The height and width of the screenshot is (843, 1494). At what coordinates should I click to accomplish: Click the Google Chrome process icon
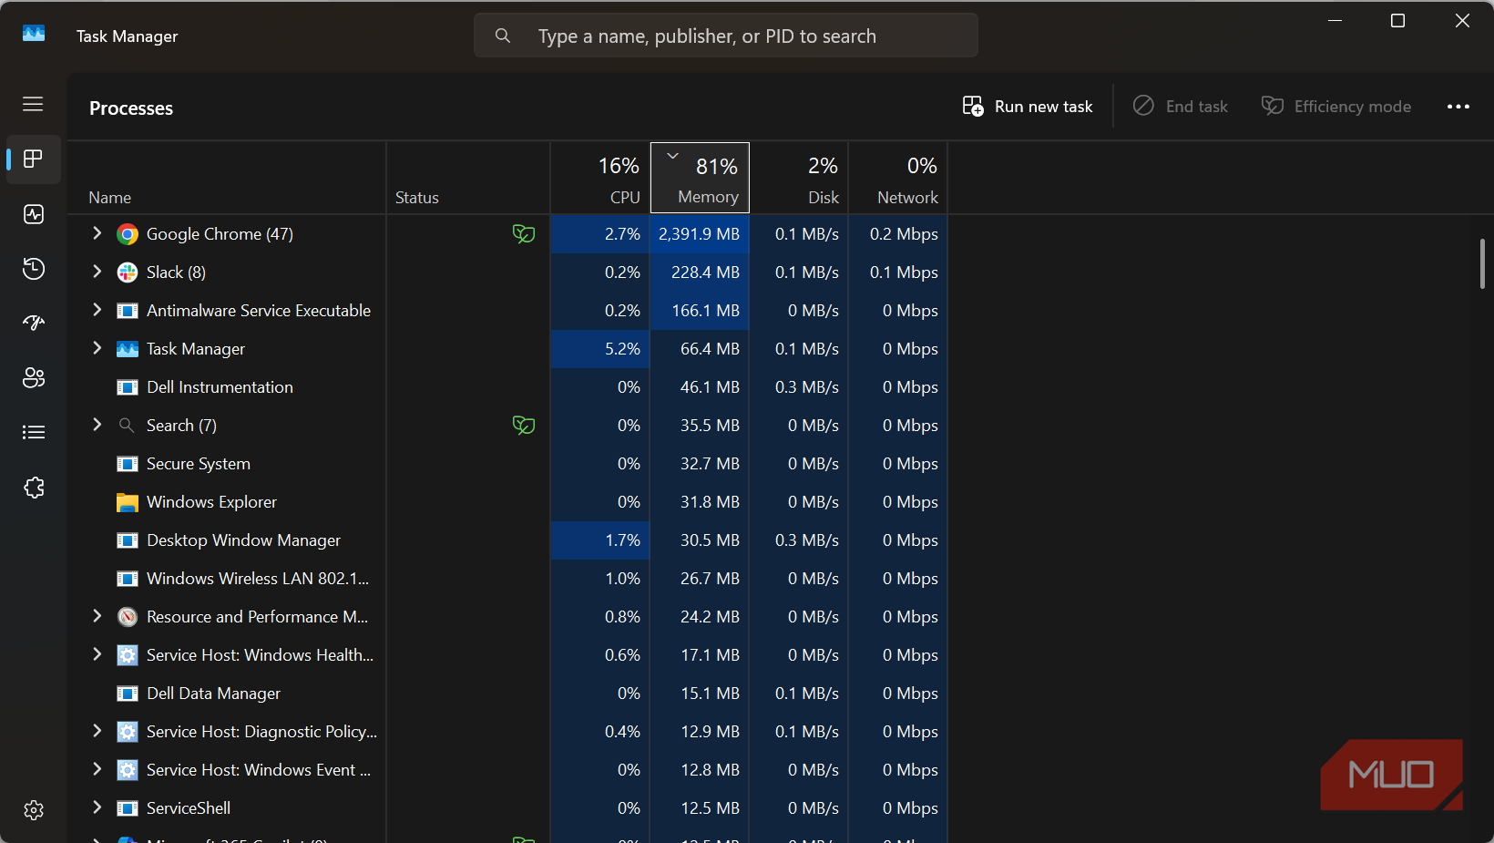128,234
